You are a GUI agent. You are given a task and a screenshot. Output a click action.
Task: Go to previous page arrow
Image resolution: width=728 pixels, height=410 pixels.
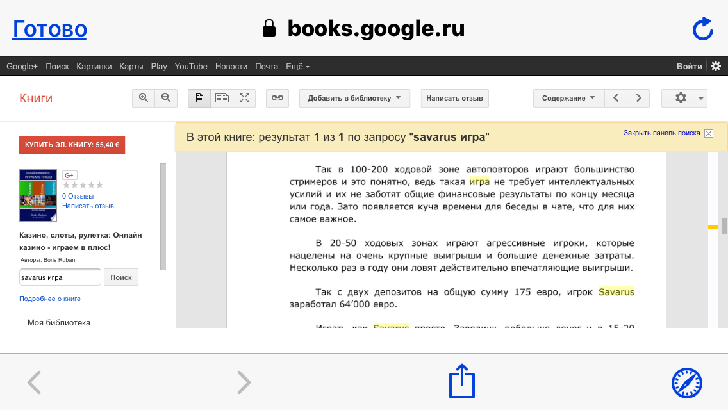[616, 98]
